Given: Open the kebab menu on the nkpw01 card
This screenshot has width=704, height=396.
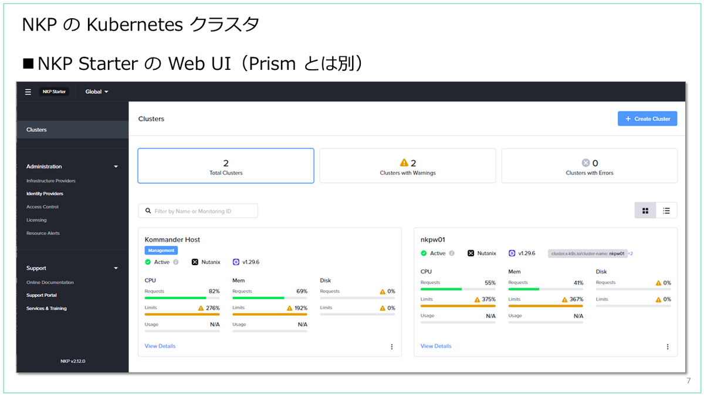Looking at the screenshot, I should [668, 347].
